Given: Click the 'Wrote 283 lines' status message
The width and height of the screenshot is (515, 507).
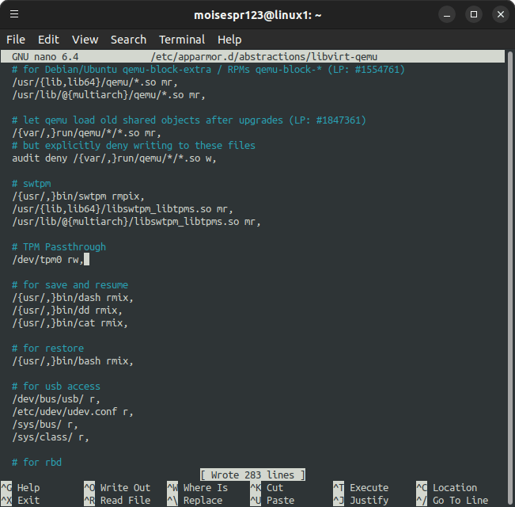Looking at the screenshot, I should point(252,475).
